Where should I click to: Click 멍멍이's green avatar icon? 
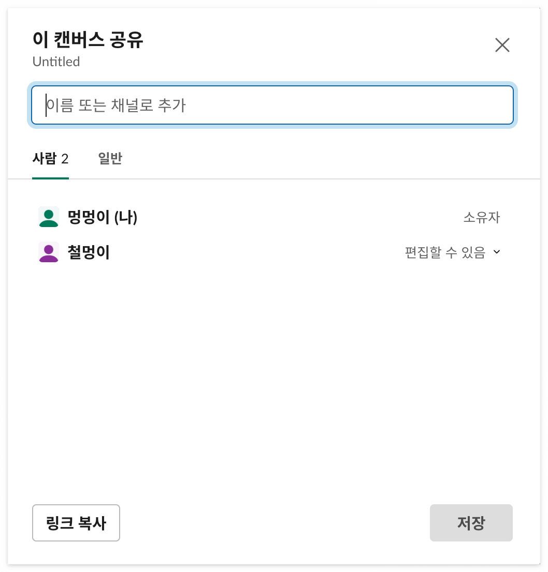click(x=49, y=217)
